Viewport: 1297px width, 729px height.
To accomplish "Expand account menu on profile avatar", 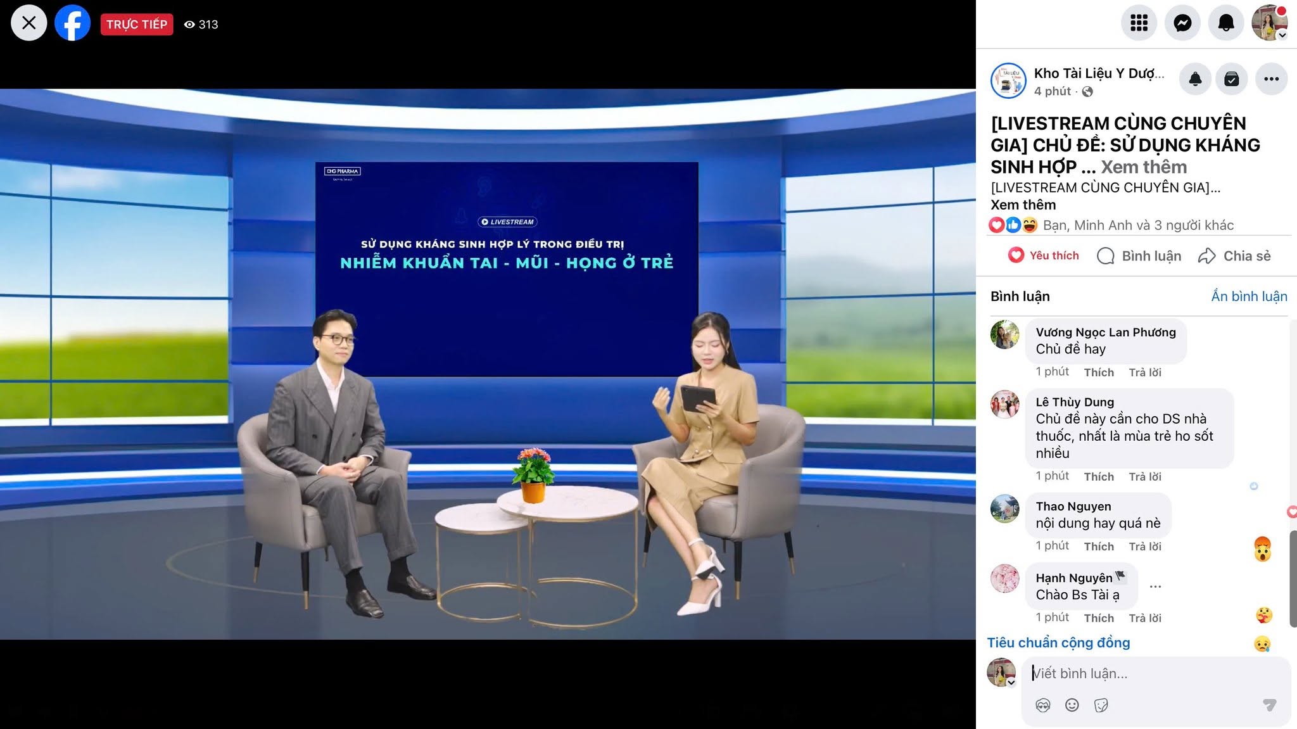I will click(1270, 23).
